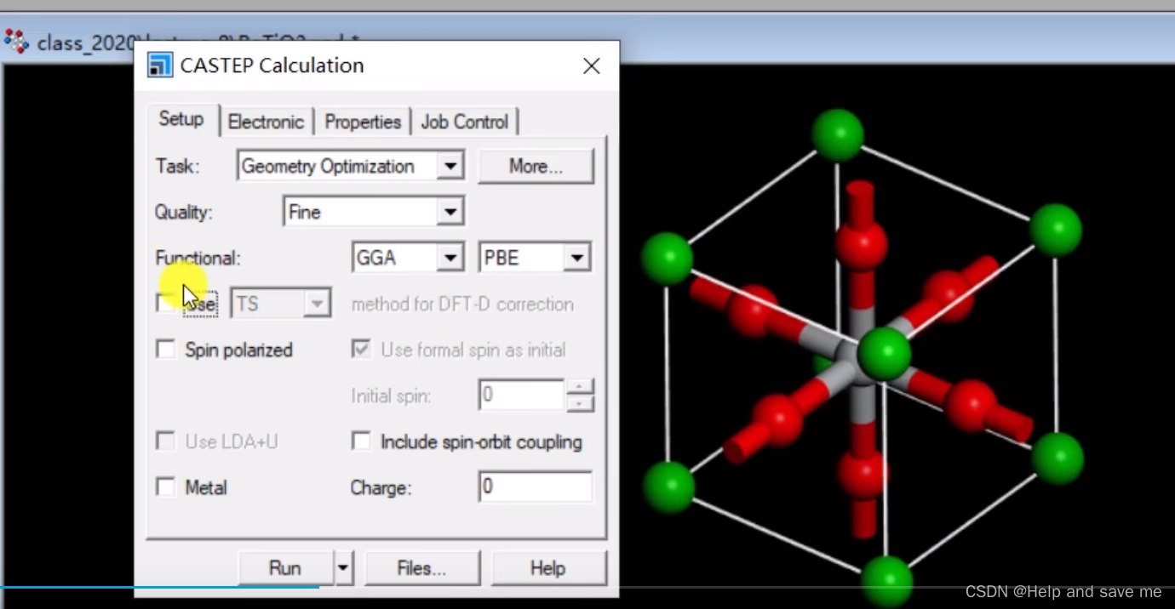Open the Job Control tab
The width and height of the screenshot is (1175, 609).
465,122
